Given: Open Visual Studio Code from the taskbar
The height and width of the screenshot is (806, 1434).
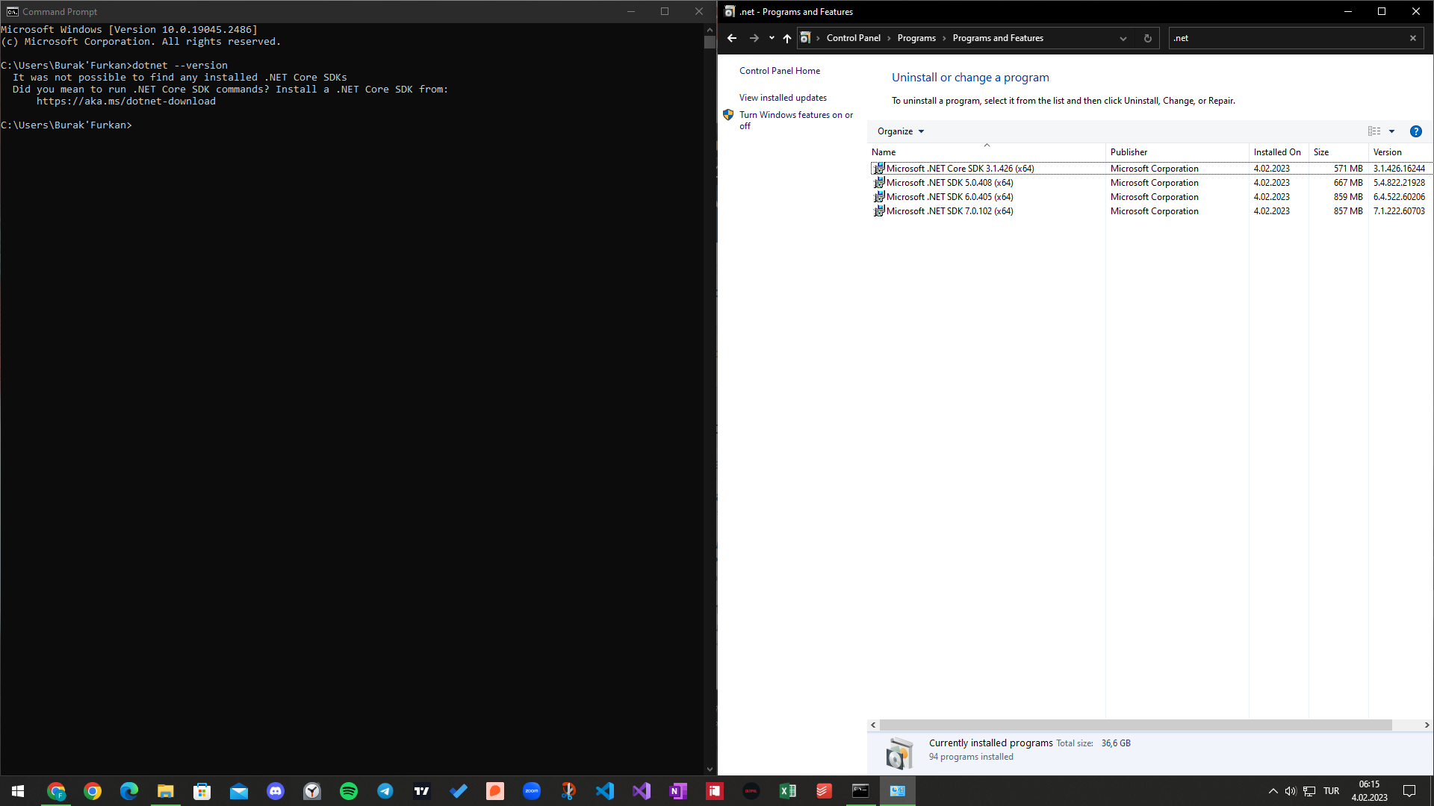Looking at the screenshot, I should pos(605,791).
